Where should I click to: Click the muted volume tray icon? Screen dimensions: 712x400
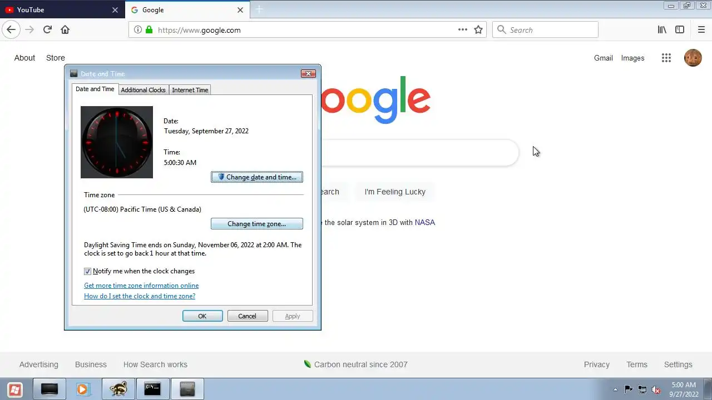(x=656, y=389)
